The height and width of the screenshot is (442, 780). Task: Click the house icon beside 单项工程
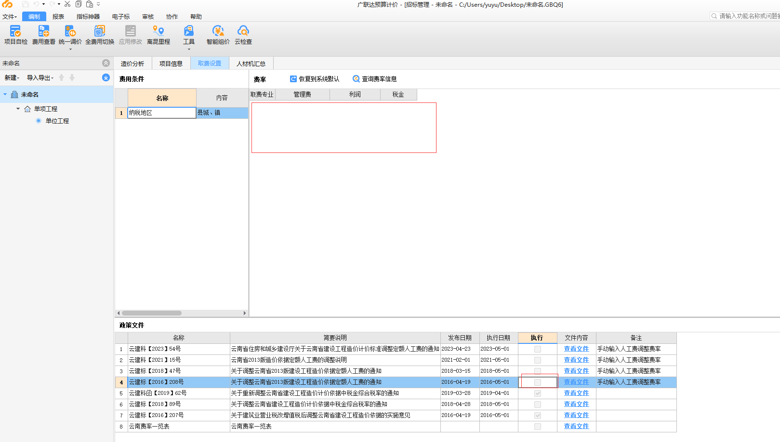pyautogui.click(x=27, y=109)
